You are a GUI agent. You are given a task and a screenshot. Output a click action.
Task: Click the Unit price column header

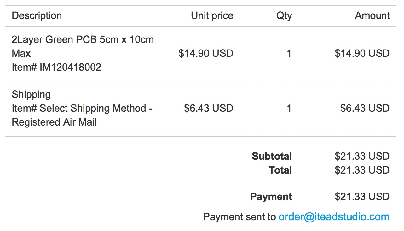[x=212, y=16]
